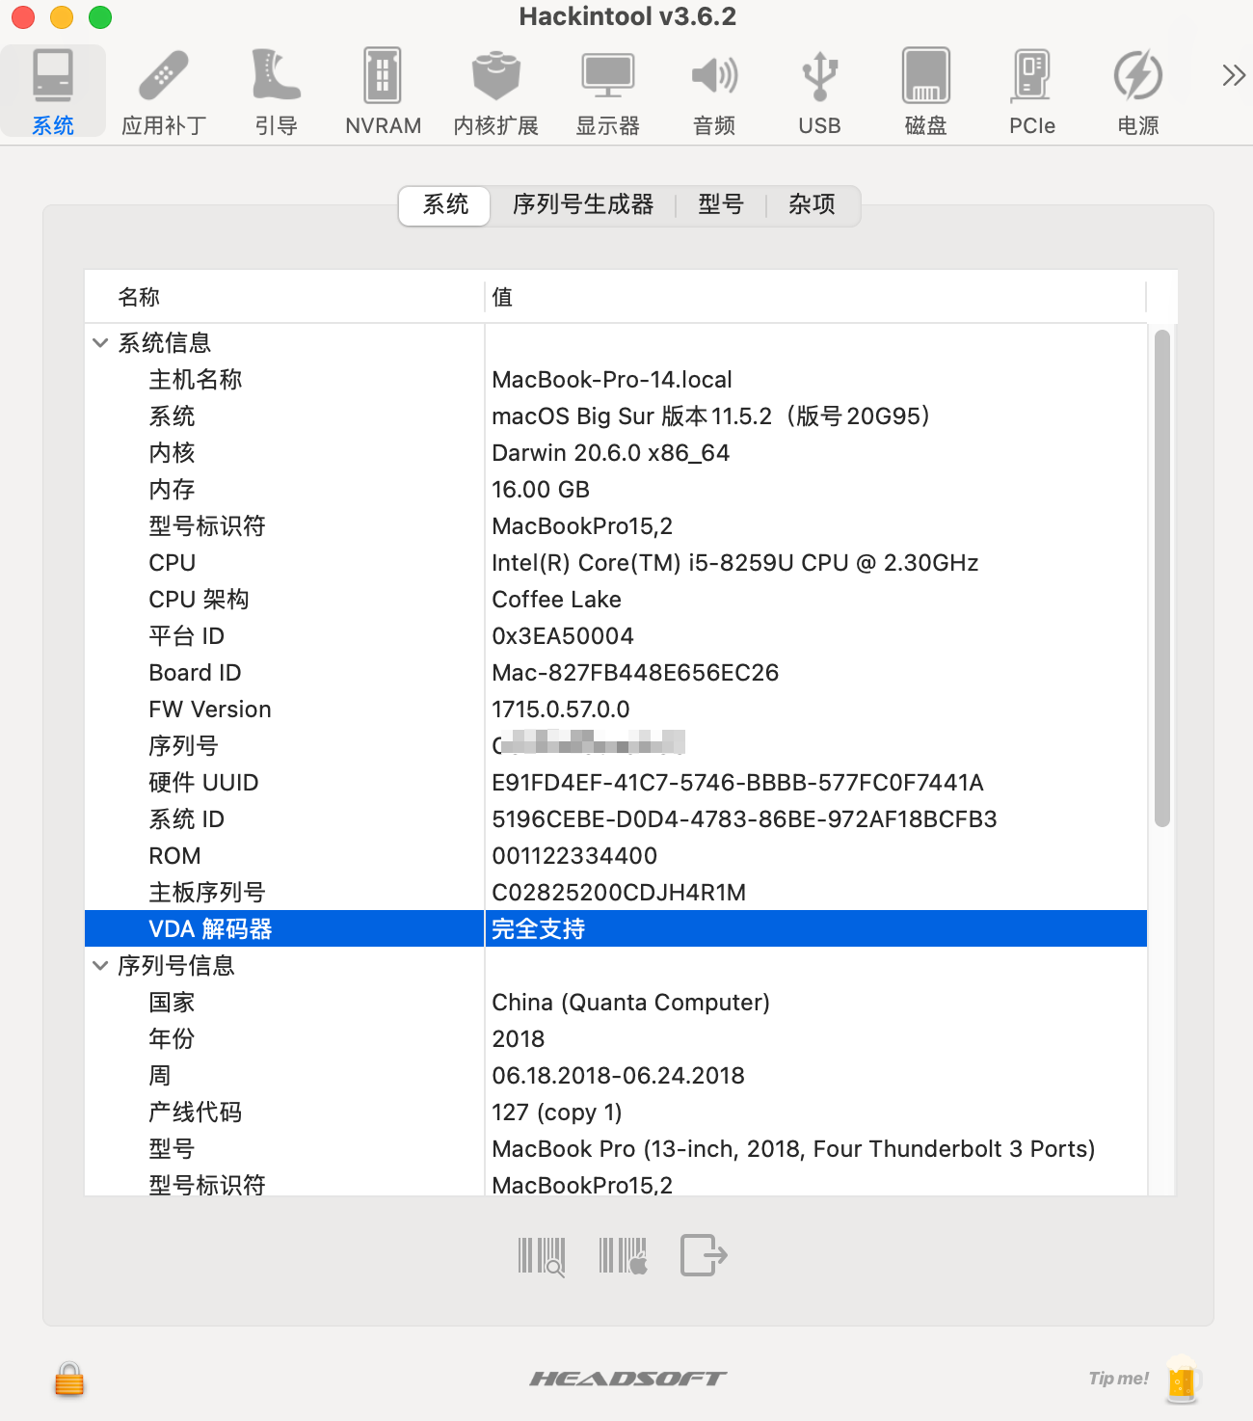
Task: Click the HEADSOFT logo link
Action: 627,1379
